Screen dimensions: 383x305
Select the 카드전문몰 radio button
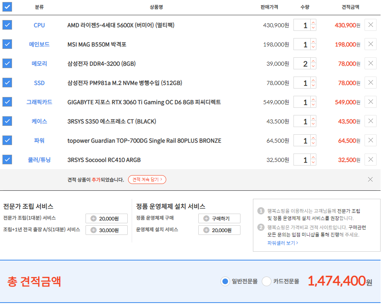coord(267,281)
